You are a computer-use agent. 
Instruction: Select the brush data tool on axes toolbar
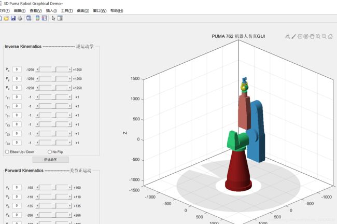pos(293,36)
